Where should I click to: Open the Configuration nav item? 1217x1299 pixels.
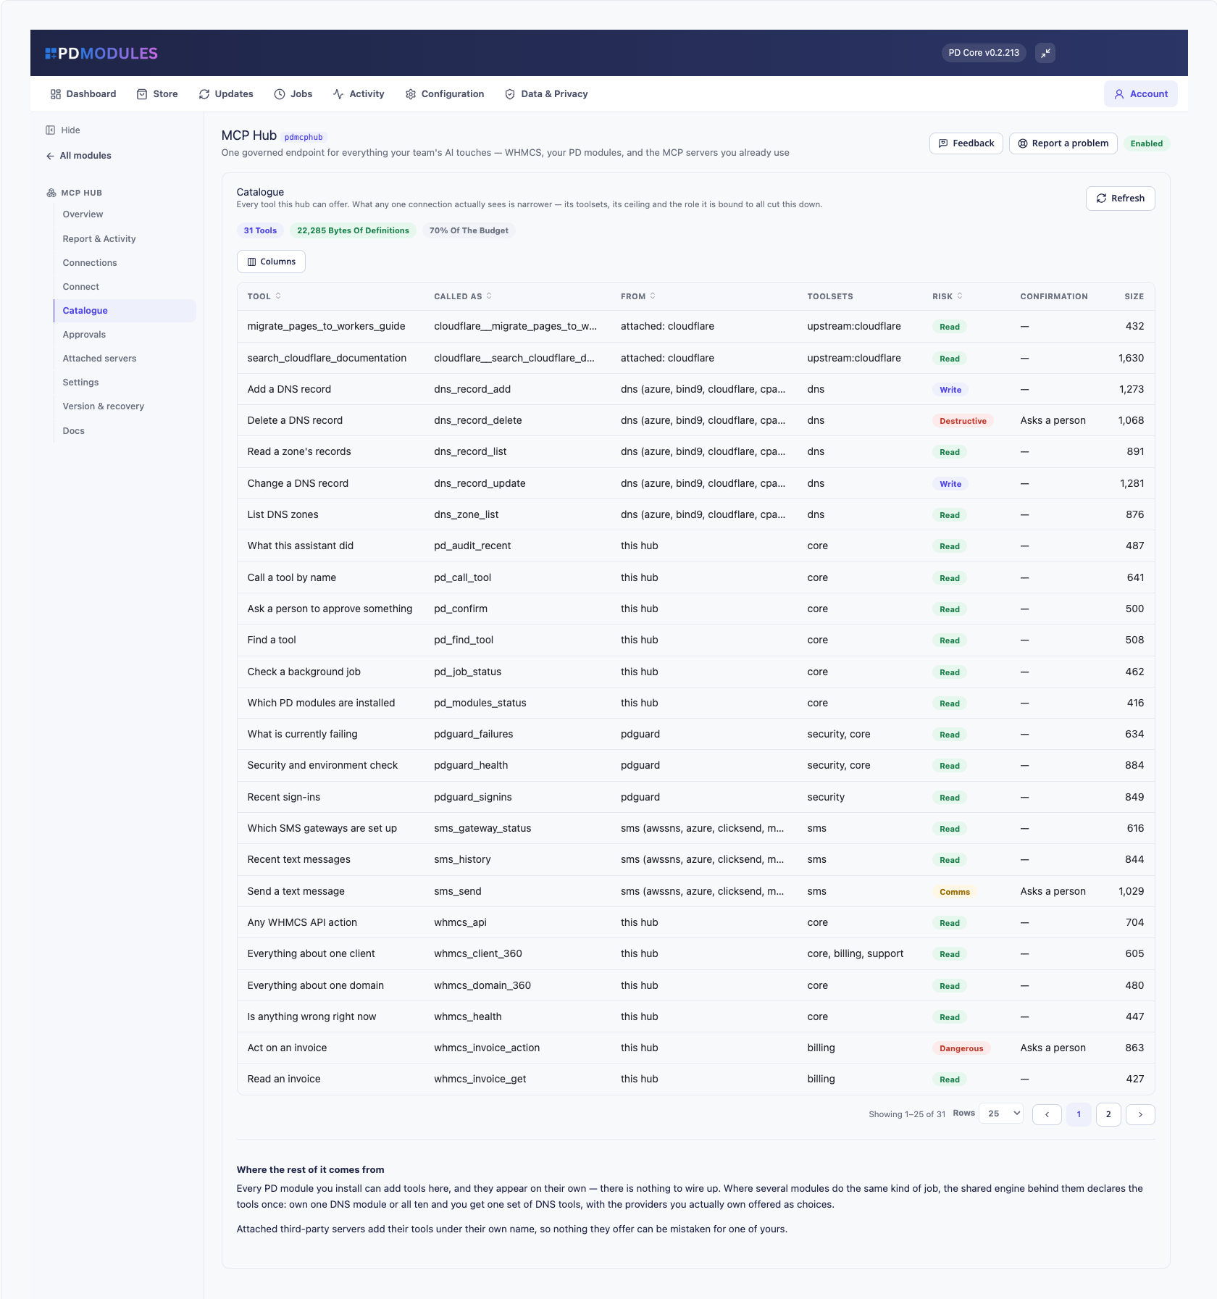[x=445, y=94]
